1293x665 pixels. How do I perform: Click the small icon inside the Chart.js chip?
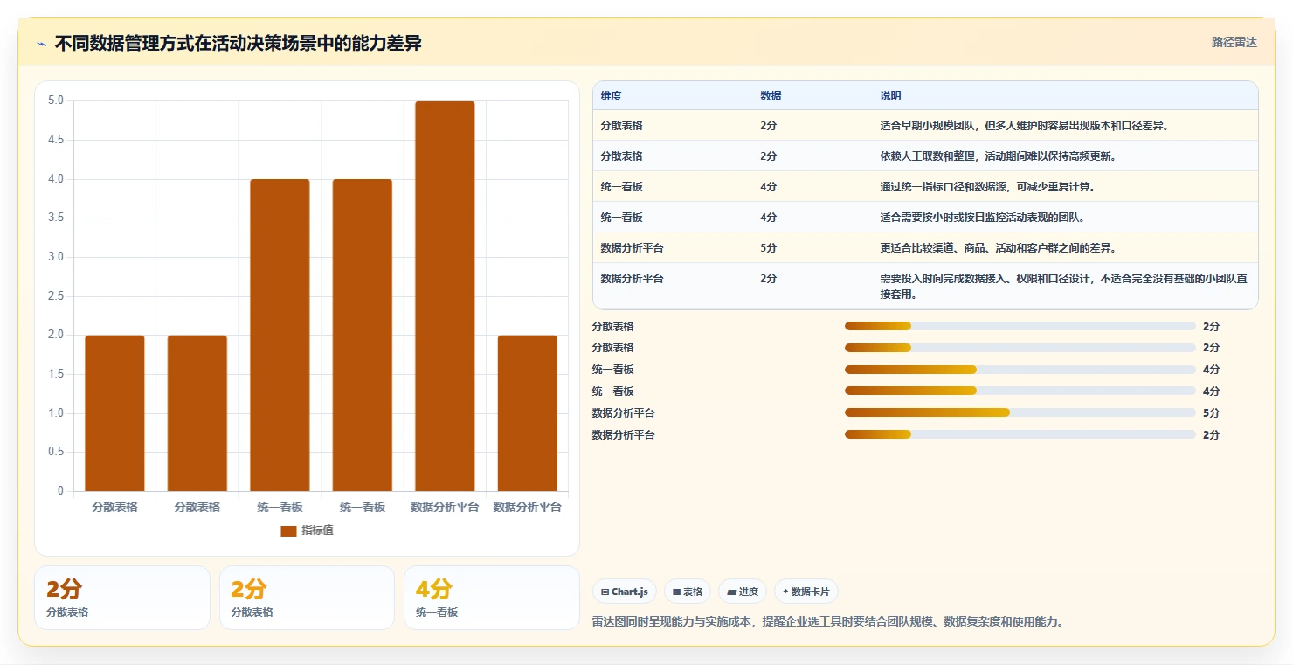[x=605, y=592]
